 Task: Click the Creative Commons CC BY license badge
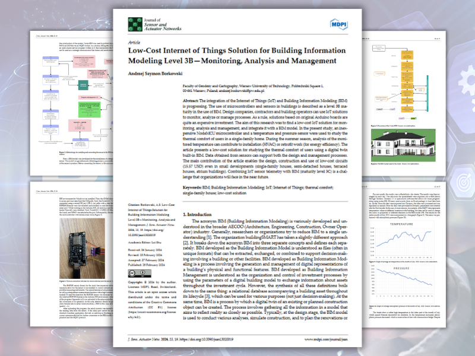pyautogui.click(x=140, y=273)
